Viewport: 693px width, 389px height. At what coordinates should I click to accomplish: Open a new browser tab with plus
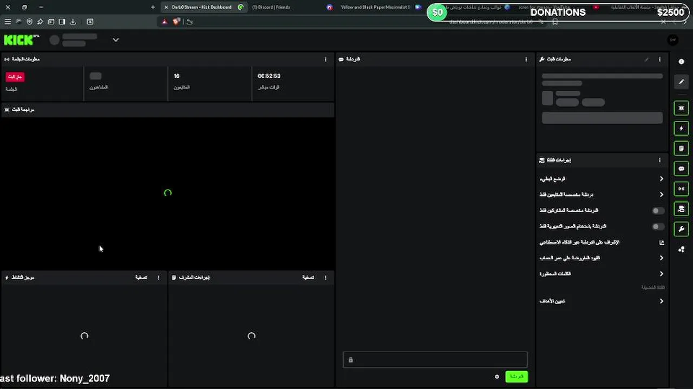pos(153,7)
